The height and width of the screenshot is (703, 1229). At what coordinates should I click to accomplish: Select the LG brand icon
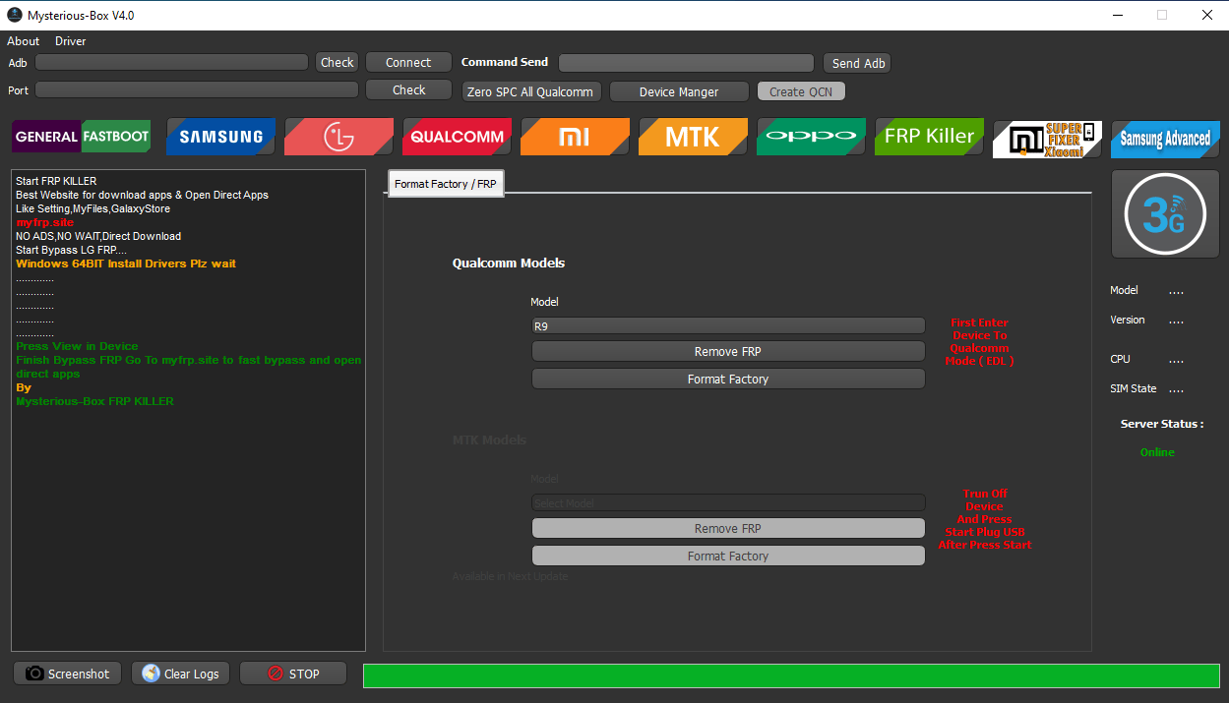tap(338, 137)
